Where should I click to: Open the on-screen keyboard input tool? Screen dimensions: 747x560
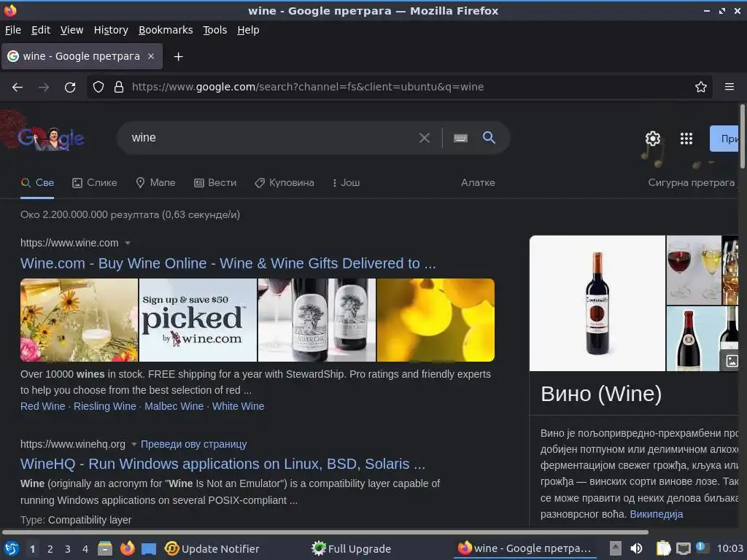460,138
